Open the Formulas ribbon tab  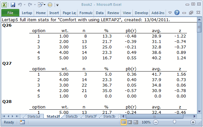tap(86, 13)
